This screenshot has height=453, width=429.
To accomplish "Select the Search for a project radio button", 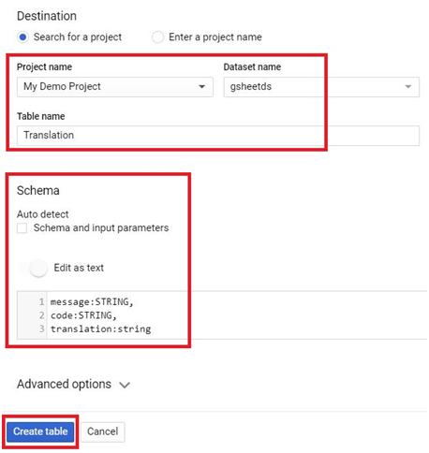I will (x=22, y=37).
